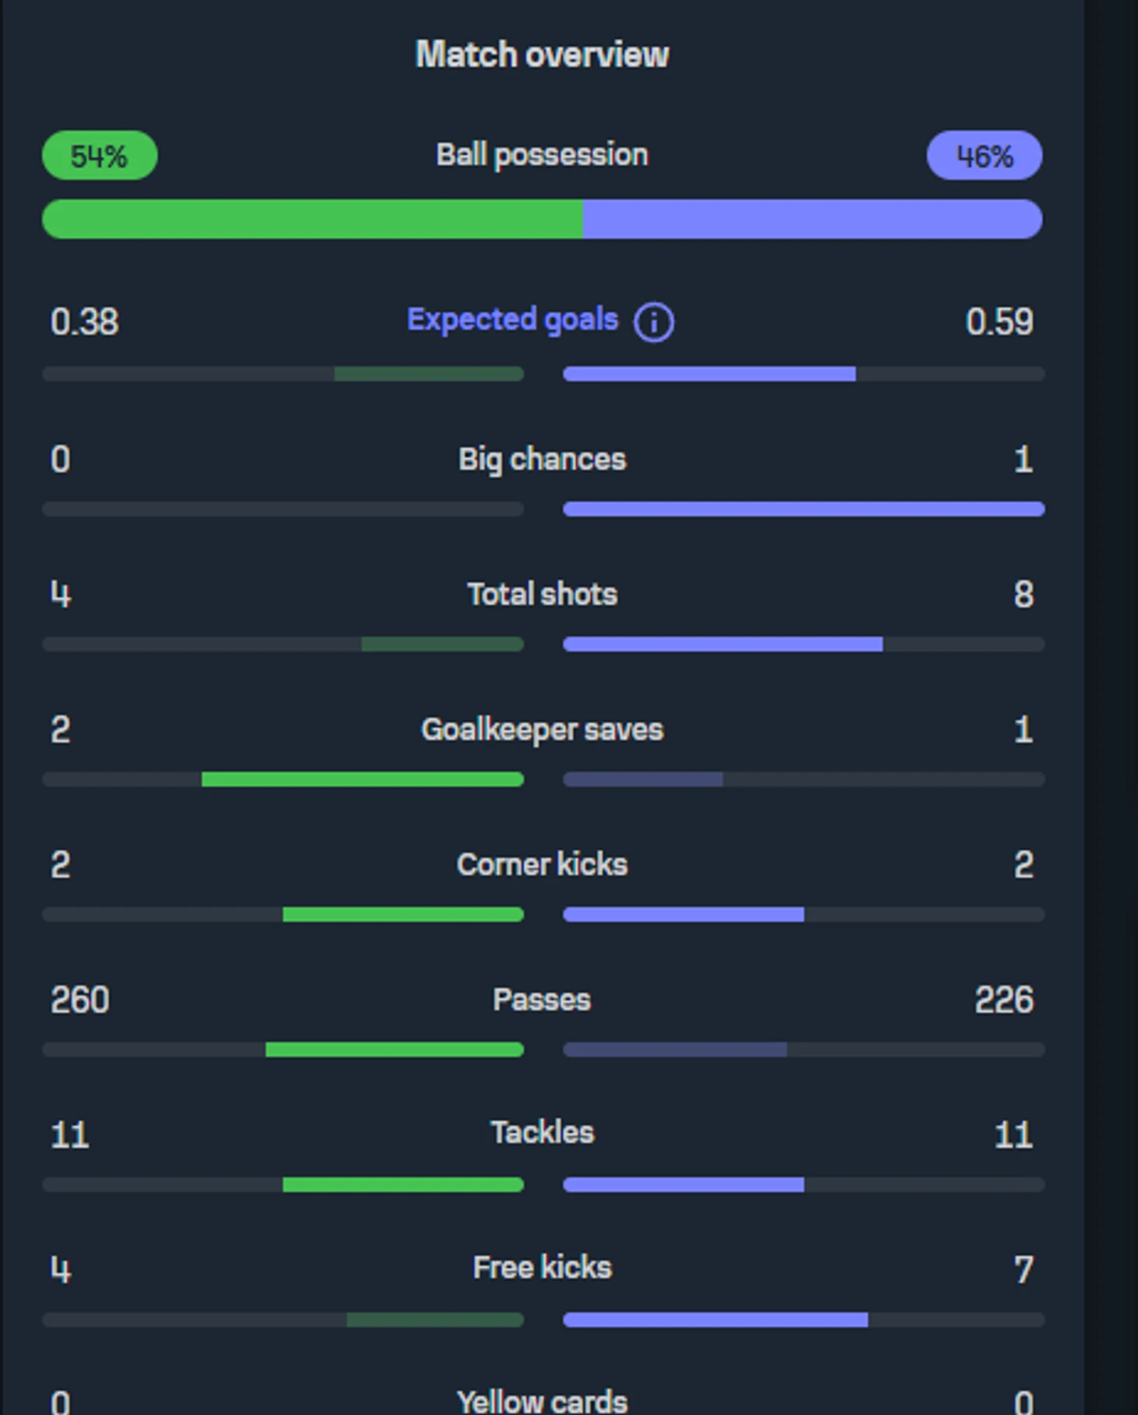
Task: Click the Passes stat label
Action: click(x=542, y=1000)
